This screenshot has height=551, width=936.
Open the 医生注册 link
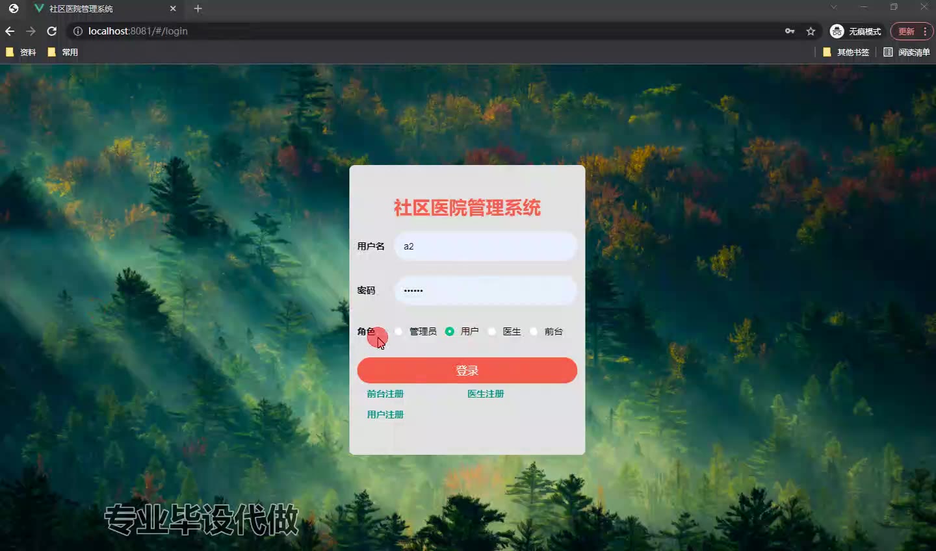coord(486,394)
